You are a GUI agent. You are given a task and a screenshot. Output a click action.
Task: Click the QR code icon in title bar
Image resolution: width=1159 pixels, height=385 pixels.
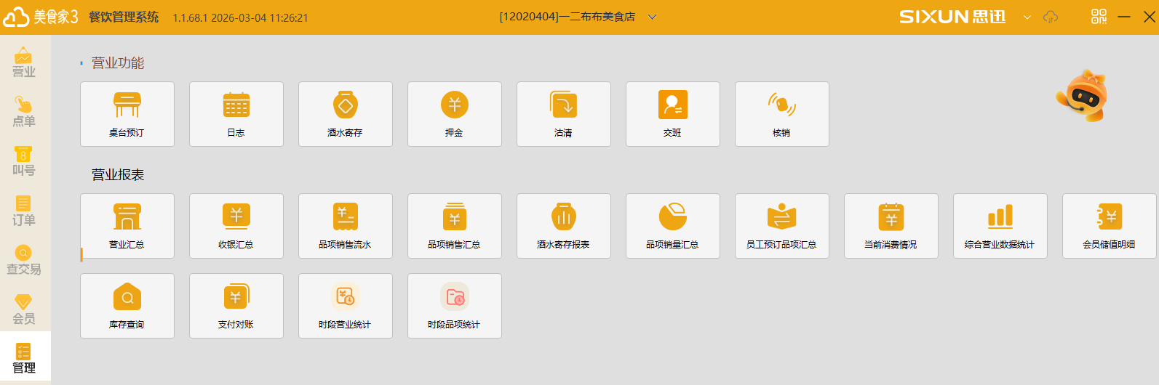(x=1099, y=17)
